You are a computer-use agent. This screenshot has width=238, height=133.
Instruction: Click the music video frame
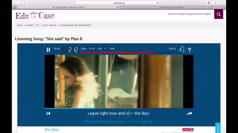tap(119, 81)
